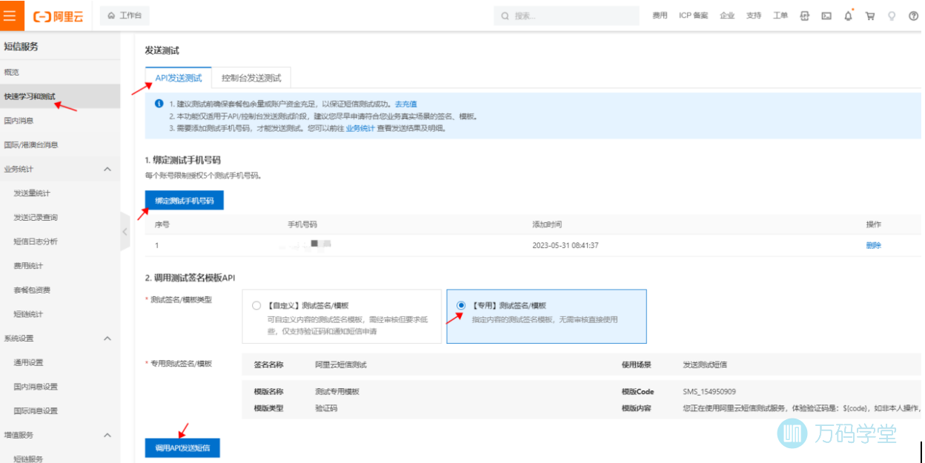Switch to the API发送测试 tab
This screenshot has width=925, height=463.
[x=178, y=78]
